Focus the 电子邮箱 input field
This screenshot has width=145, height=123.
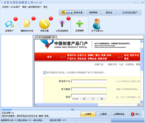(x=89, y=89)
